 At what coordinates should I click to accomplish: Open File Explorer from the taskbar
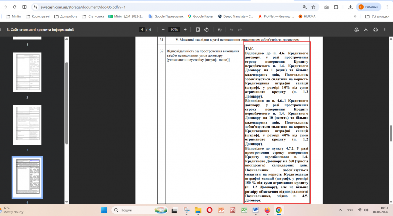pos(198,210)
